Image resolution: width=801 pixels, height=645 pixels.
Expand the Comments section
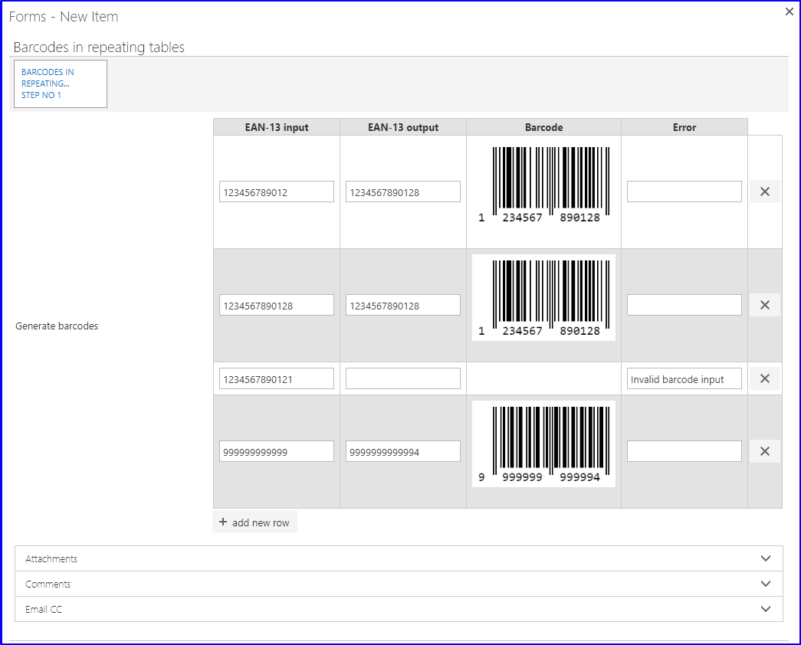[399, 584]
